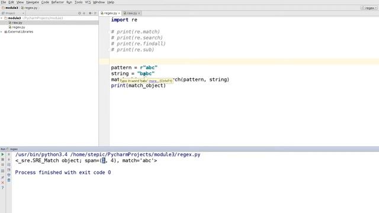Open the Help menu

111,2
